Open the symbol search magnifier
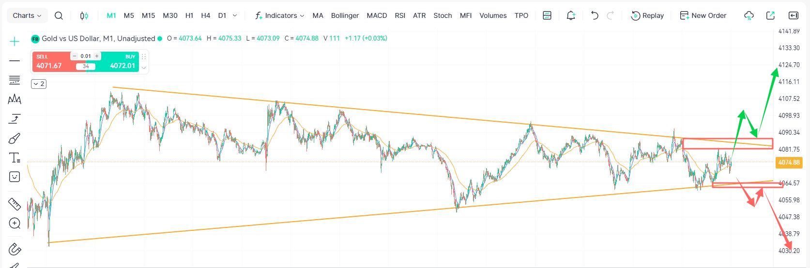The height and width of the screenshot is (268, 810). [x=59, y=15]
